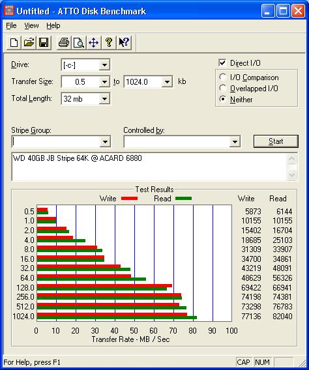Viewport: 309px width, 370px height.
Task: Select the I/O Comparison radio button
Action: click(x=222, y=77)
